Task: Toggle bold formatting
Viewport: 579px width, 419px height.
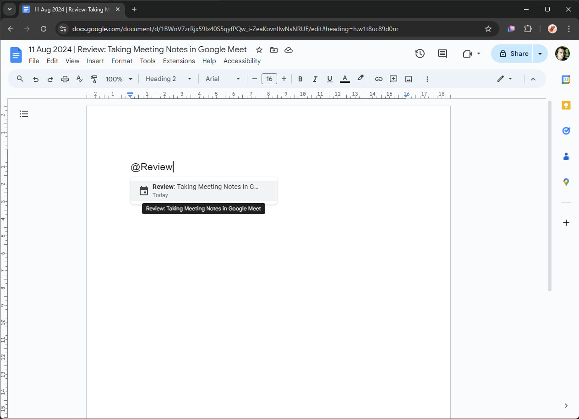Action: coord(300,79)
